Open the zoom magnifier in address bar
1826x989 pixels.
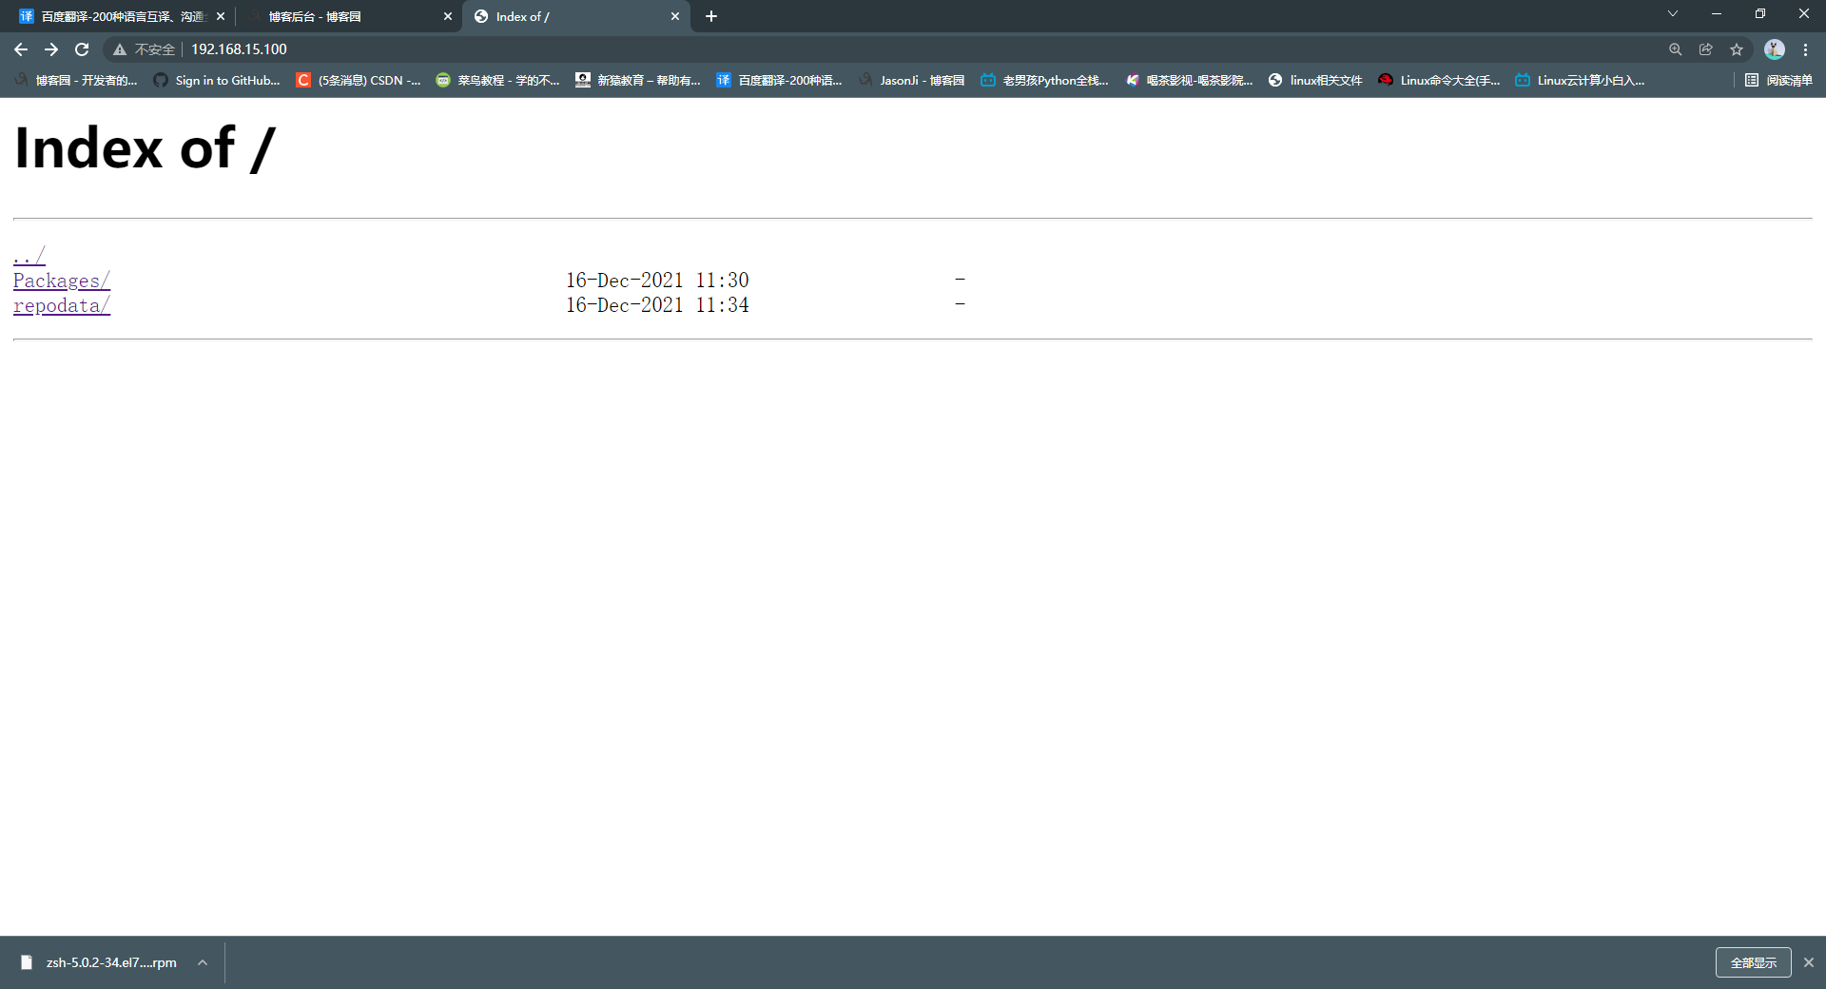pos(1676,49)
